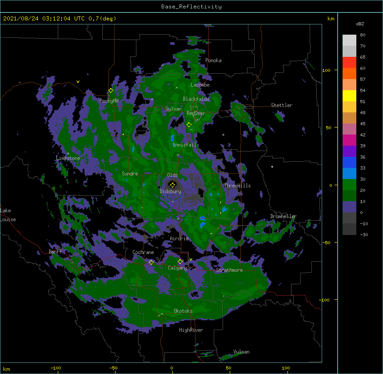Click the yellow station marker near RockyMH
The width and height of the screenshot is (383, 374).
[x=111, y=91]
